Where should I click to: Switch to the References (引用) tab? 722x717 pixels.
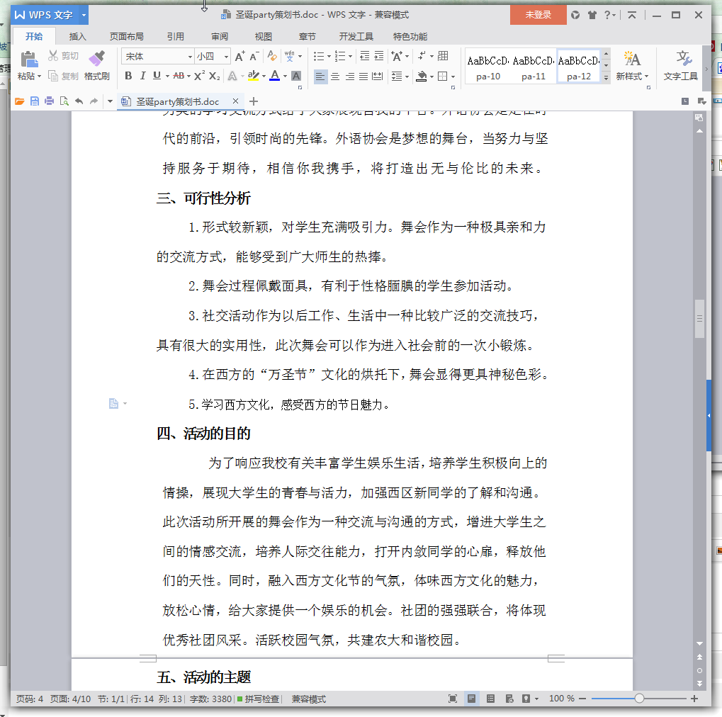[176, 36]
